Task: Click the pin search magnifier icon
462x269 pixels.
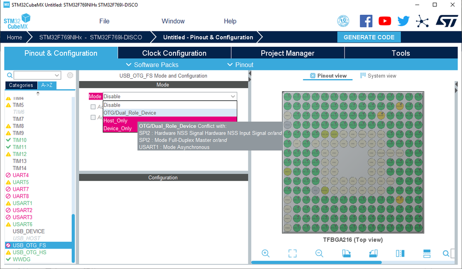Action: tap(446, 253)
